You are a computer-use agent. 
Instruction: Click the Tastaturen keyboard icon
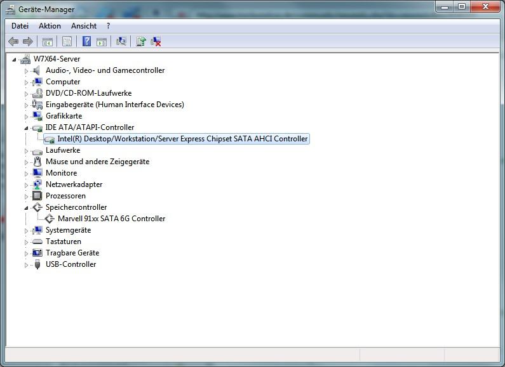(37, 241)
